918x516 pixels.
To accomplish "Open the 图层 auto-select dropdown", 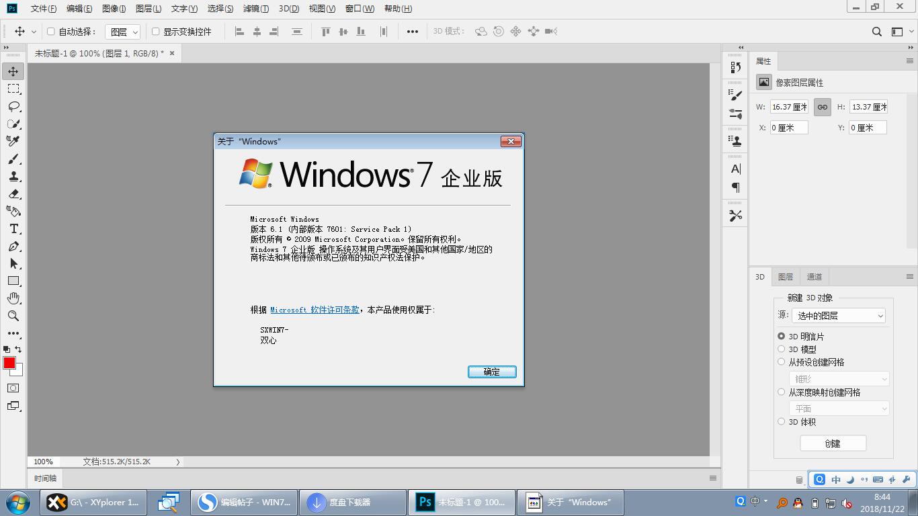I will click(122, 32).
